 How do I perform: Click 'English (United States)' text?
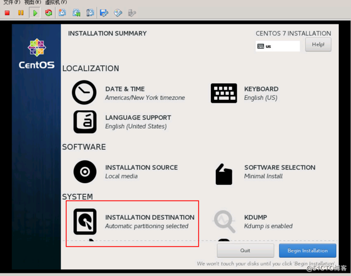pyautogui.click(x=136, y=126)
